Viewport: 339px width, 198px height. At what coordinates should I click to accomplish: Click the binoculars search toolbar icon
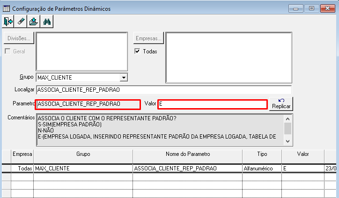click(x=47, y=22)
